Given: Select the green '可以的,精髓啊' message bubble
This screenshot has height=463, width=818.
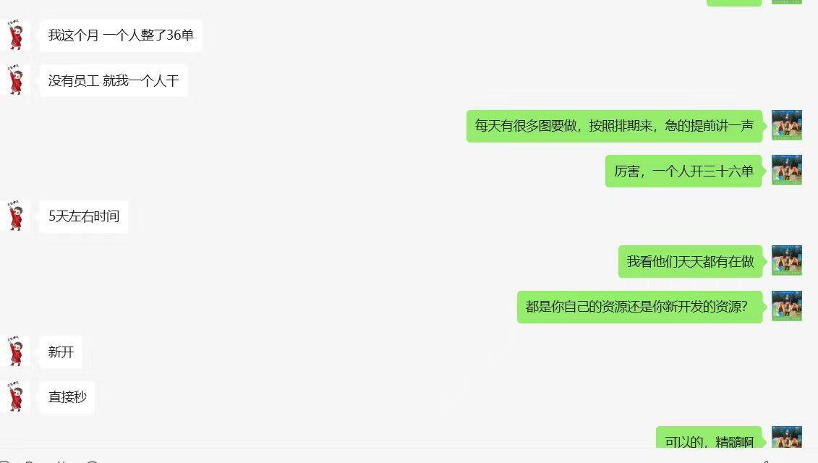Looking at the screenshot, I should 709,438.
